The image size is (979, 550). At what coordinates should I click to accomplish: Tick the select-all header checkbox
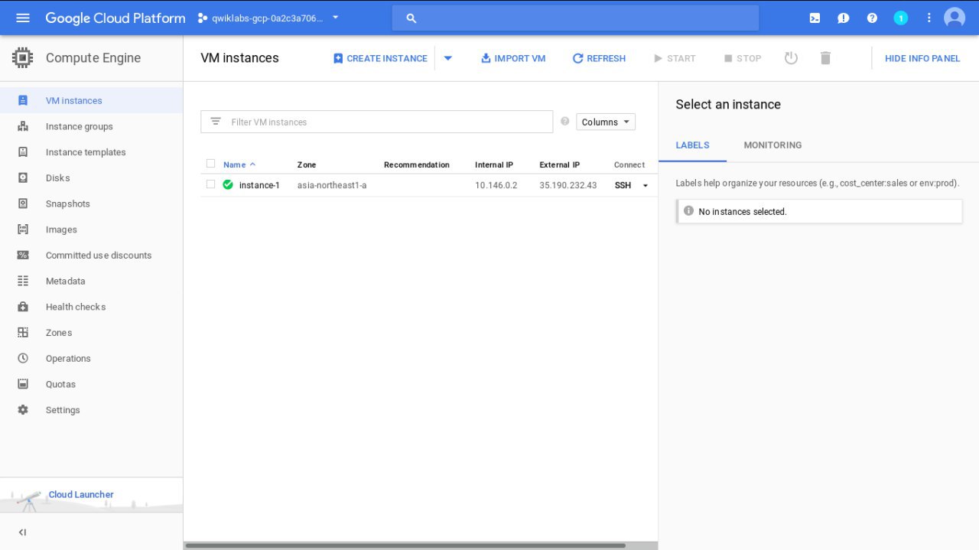click(211, 164)
